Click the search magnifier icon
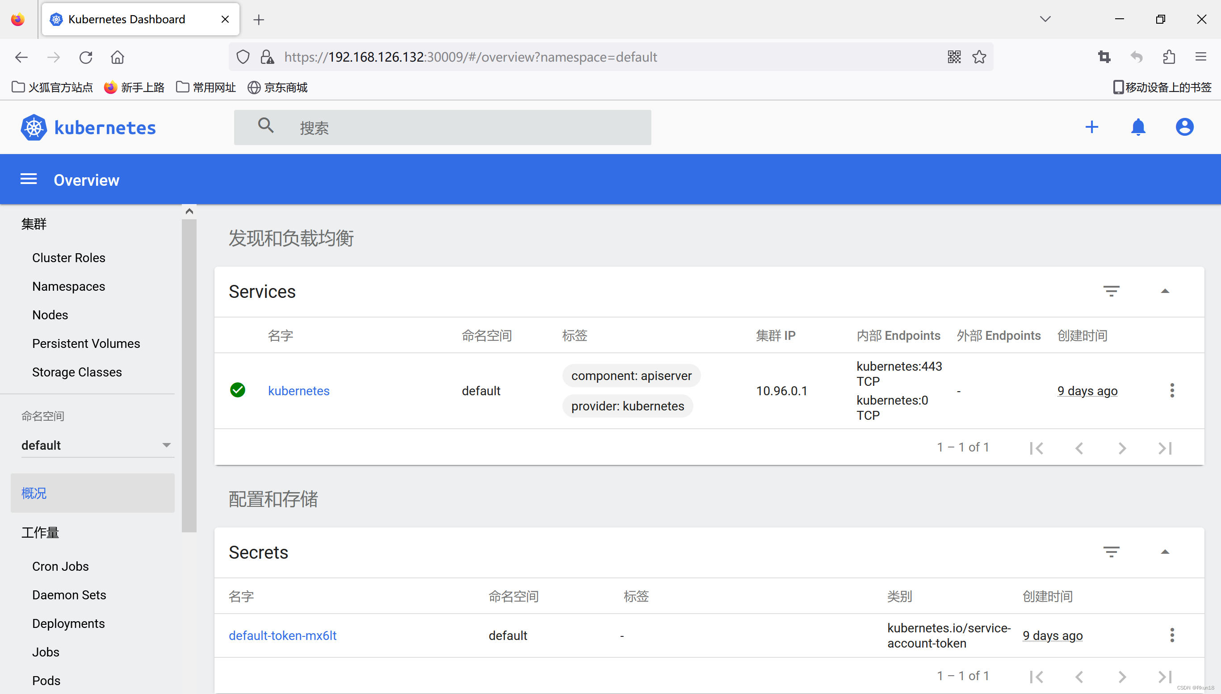This screenshot has height=694, width=1221. (265, 126)
